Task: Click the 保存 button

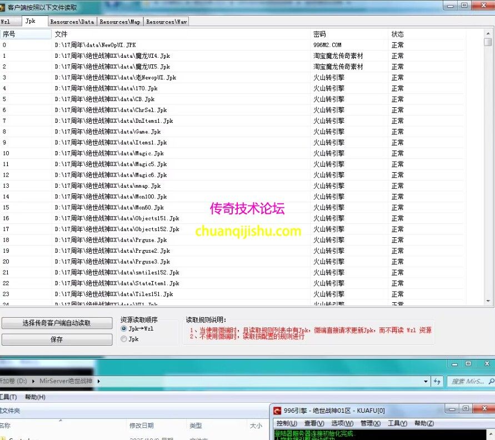Action: [x=57, y=339]
